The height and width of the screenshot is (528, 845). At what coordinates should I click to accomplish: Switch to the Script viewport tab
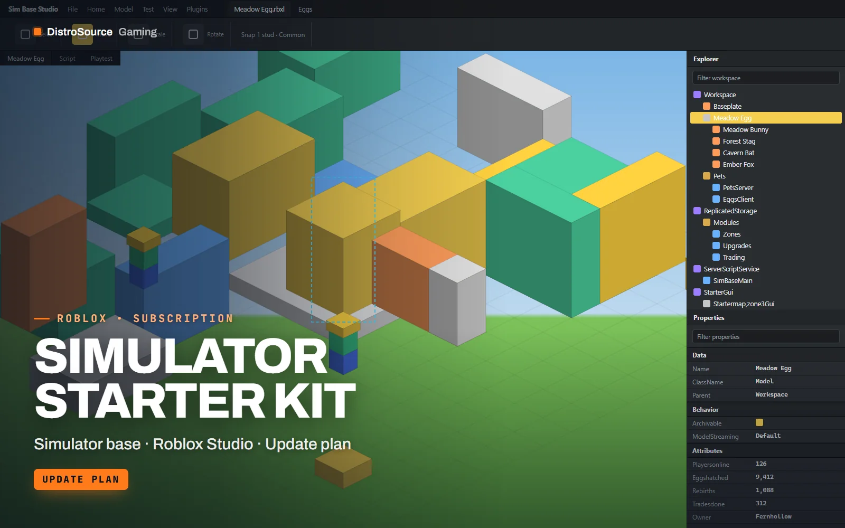(x=67, y=59)
